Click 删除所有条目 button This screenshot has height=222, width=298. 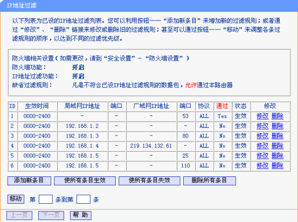210,181
